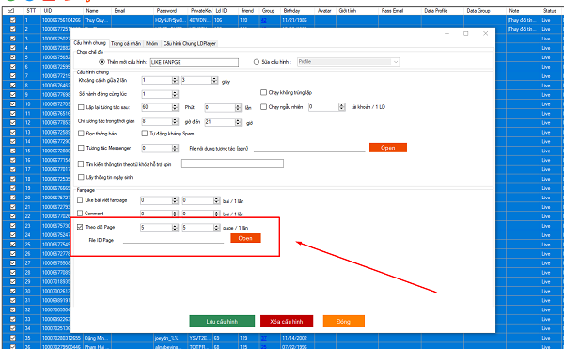Click the Data Group column header
Viewport: 564px width, 349px height.
485,10
